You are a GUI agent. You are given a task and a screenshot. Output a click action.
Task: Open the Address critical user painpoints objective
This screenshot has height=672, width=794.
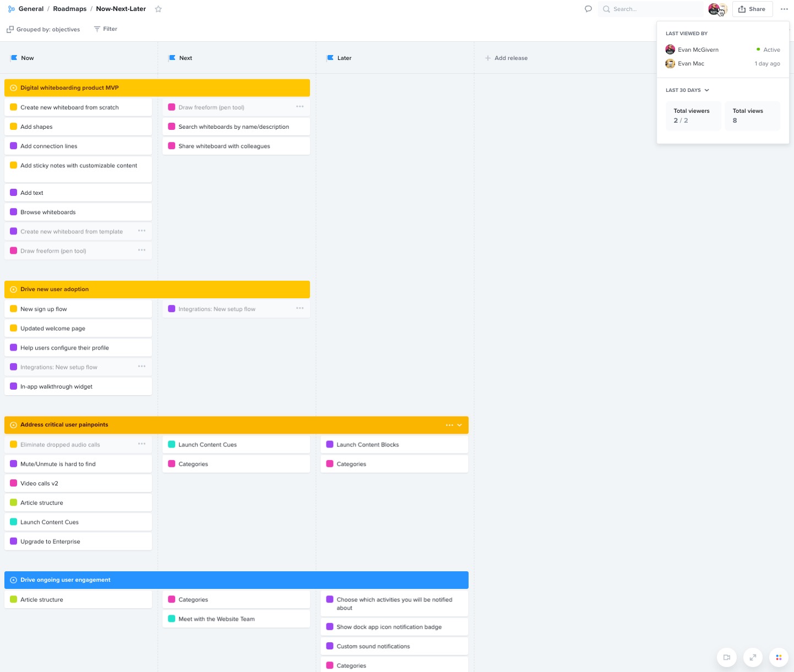[x=236, y=425]
